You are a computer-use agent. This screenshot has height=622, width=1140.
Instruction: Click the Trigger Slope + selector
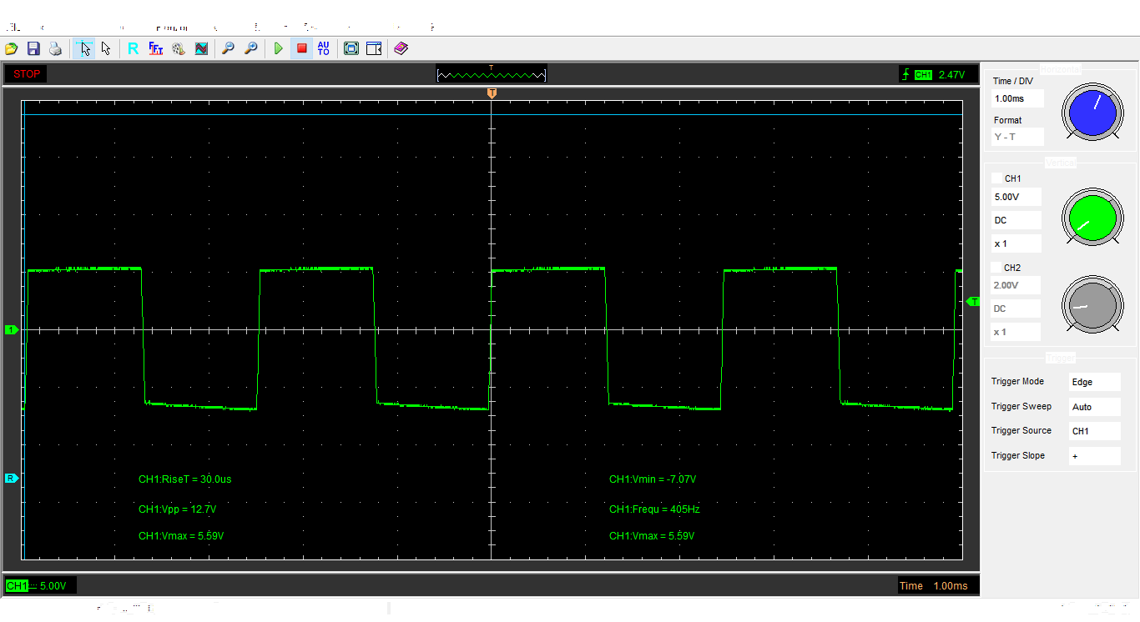click(1094, 455)
